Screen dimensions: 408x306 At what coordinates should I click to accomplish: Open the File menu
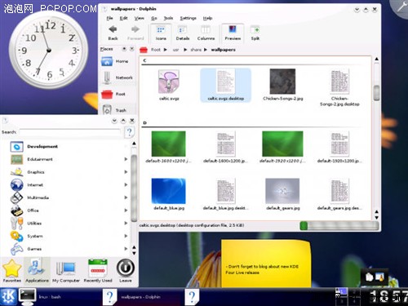click(x=109, y=18)
